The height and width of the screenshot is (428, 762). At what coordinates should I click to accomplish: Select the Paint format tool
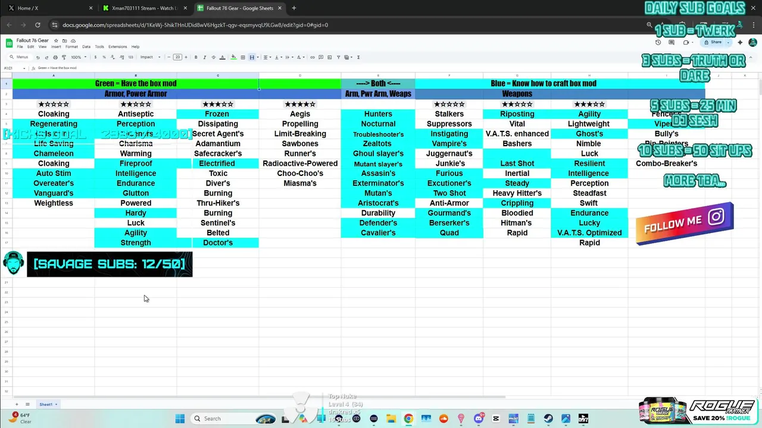[64, 57]
